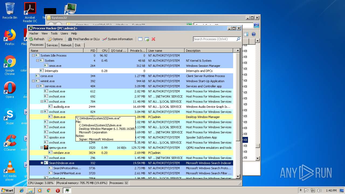Collapse svchost.exe PID 824 node

[x=42, y=112]
